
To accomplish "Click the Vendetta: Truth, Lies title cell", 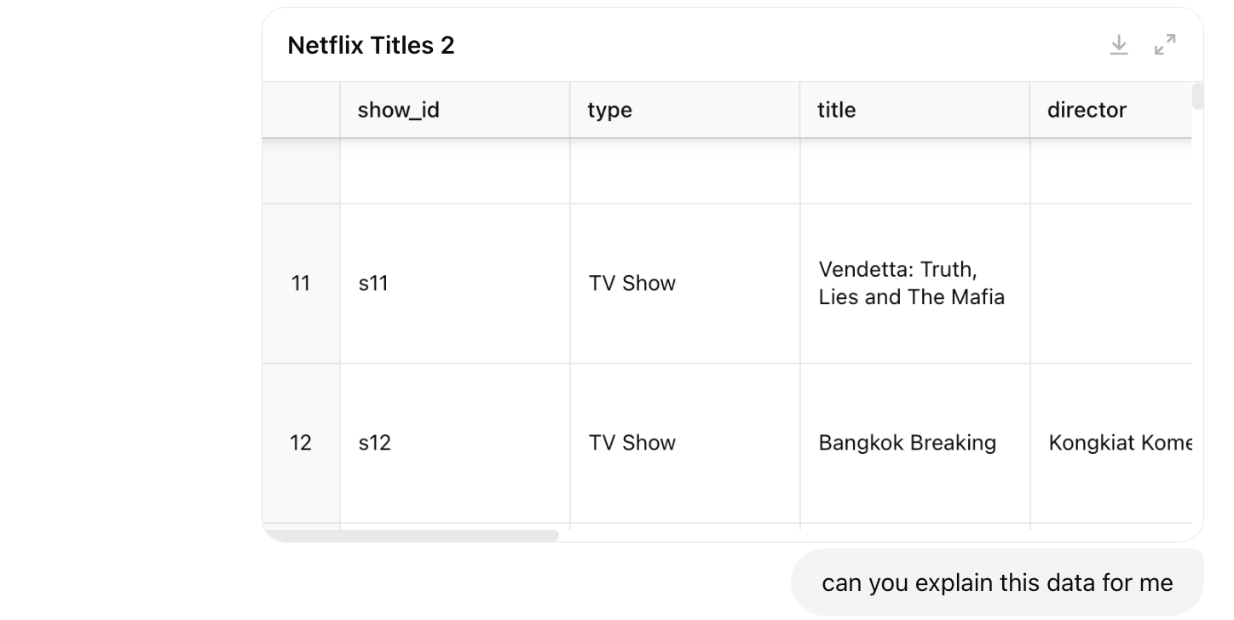I will (x=911, y=283).
